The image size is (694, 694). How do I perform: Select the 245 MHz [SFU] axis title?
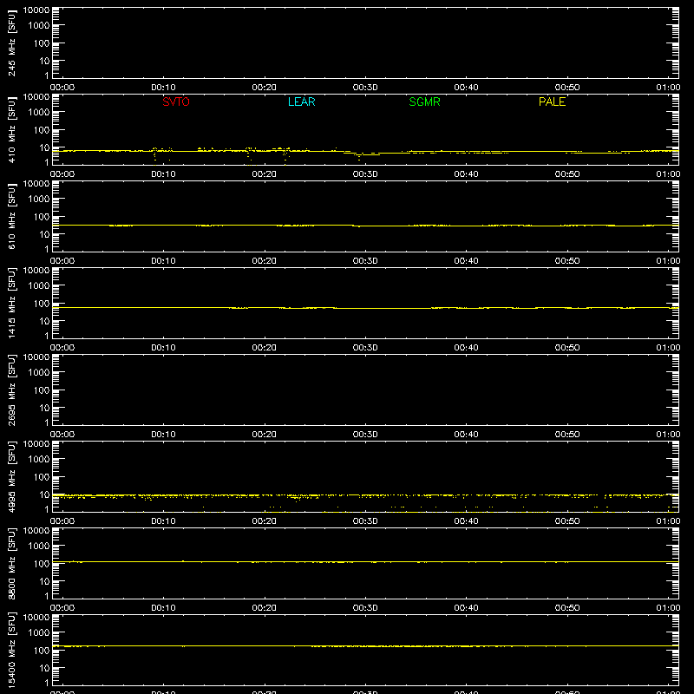coord(11,43)
